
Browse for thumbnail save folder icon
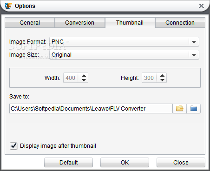pos(180,108)
